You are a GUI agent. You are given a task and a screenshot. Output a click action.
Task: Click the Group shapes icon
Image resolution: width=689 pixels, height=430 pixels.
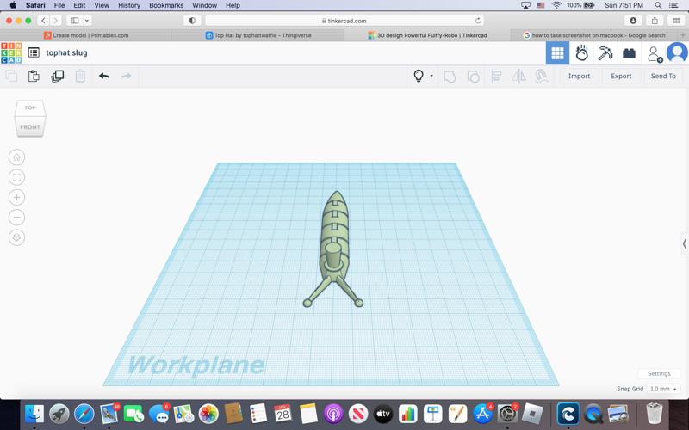pyautogui.click(x=450, y=77)
